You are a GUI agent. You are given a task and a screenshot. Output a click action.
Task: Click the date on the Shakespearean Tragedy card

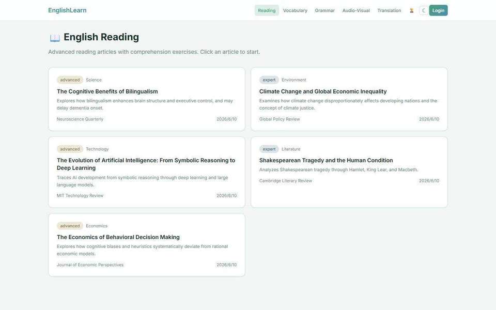click(x=429, y=181)
